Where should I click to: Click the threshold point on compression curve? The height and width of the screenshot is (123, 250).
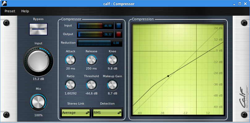tap(168, 76)
